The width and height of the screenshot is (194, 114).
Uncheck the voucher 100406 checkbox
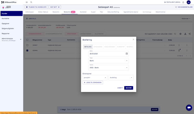point(27,50)
